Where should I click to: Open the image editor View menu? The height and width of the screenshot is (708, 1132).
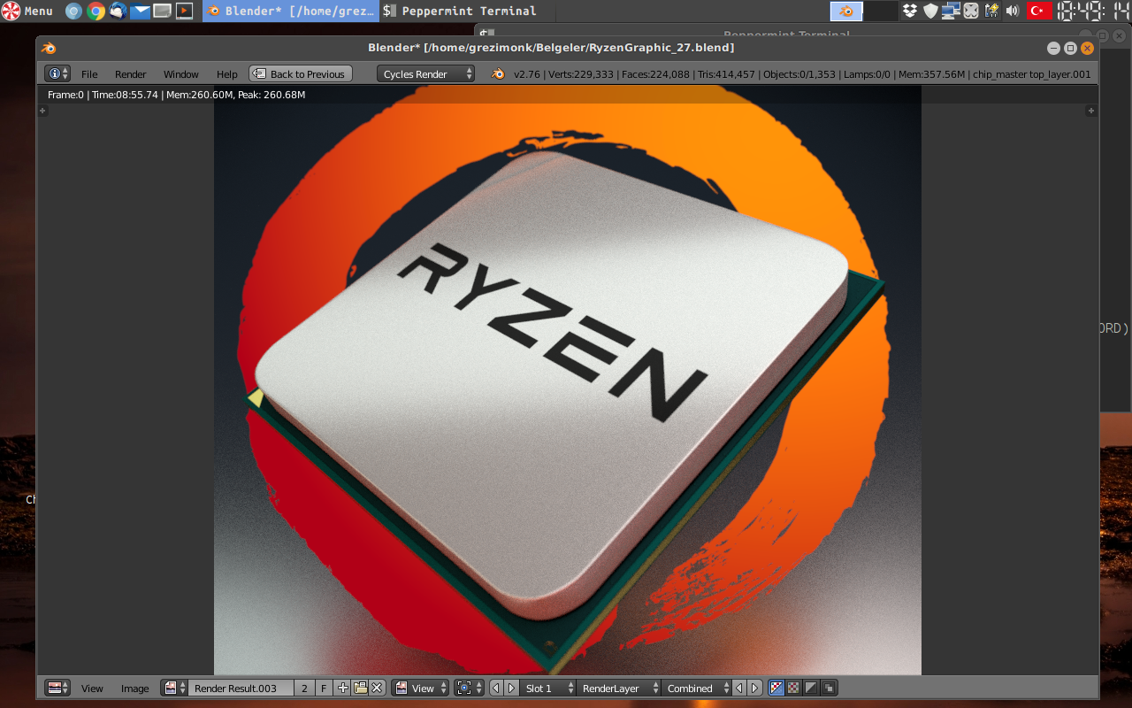click(x=92, y=688)
